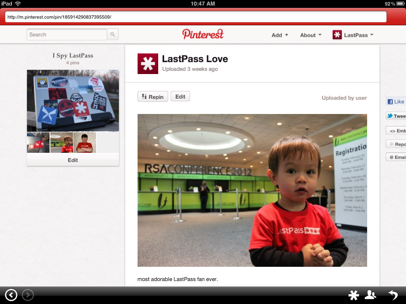Click the Repin button
The image size is (406, 304).
click(153, 97)
